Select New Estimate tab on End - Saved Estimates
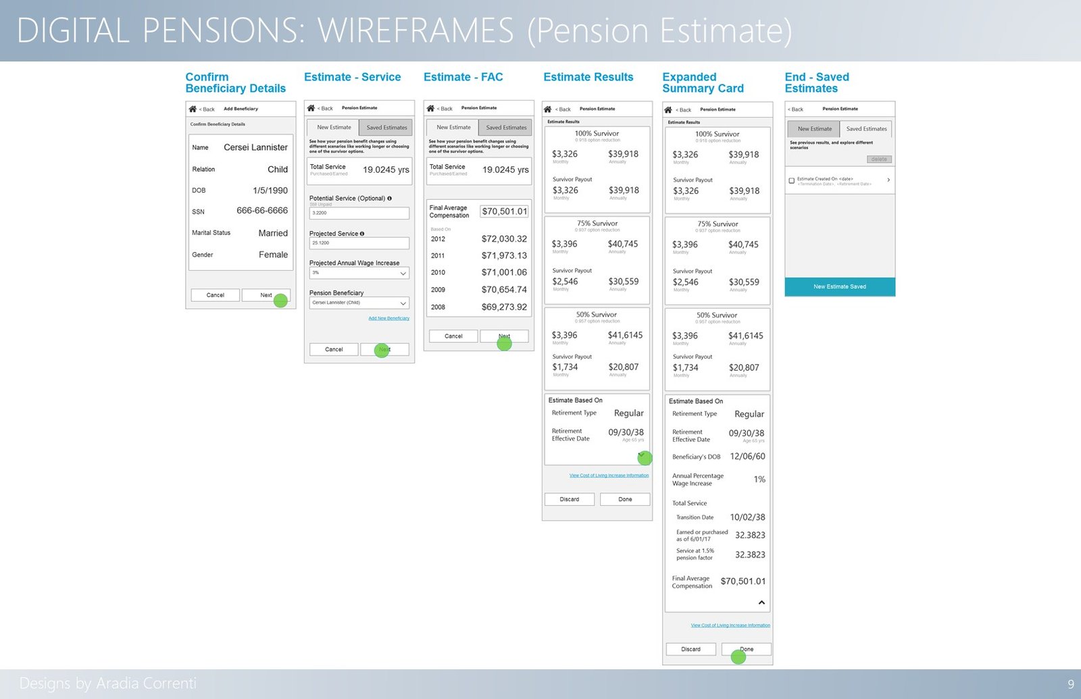This screenshot has height=699, width=1081. coord(814,128)
